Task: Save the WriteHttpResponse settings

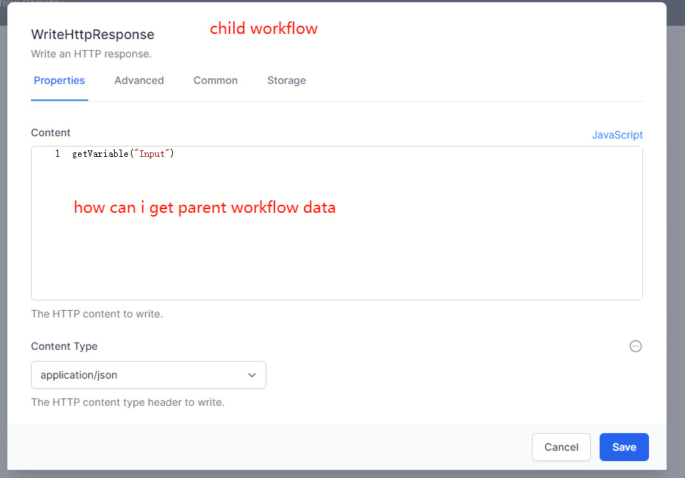Action: [624, 447]
